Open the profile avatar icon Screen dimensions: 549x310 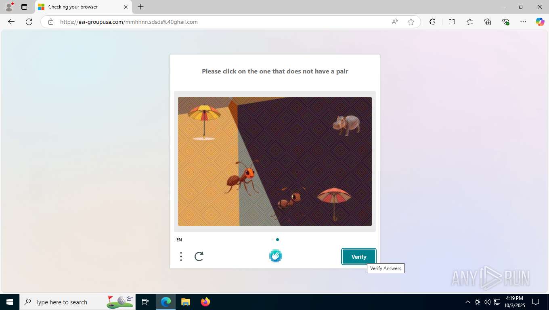(9, 7)
